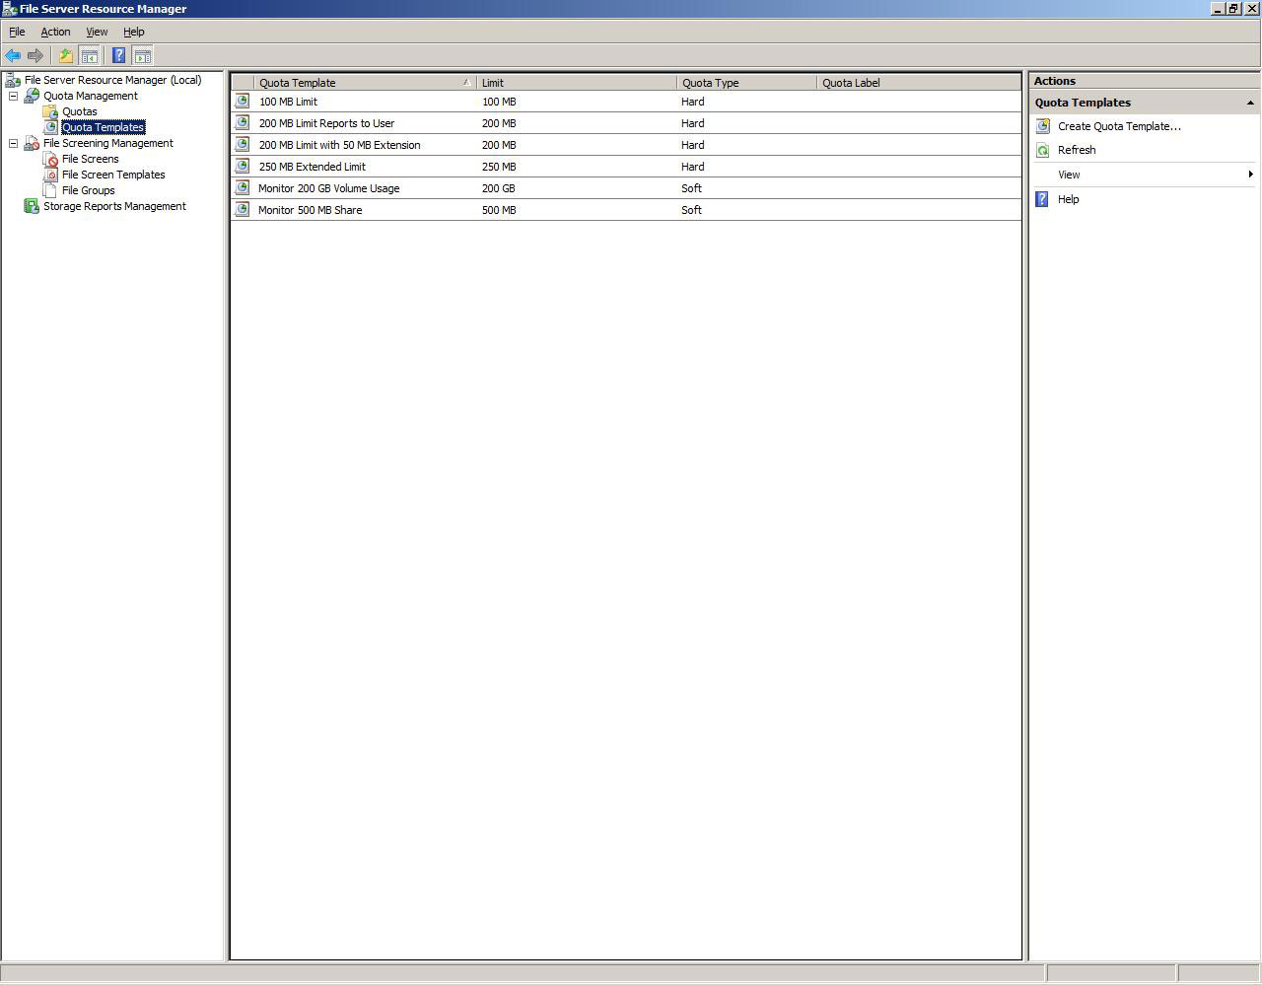
Task: Select the File Screening Management label
Action: click(x=108, y=143)
